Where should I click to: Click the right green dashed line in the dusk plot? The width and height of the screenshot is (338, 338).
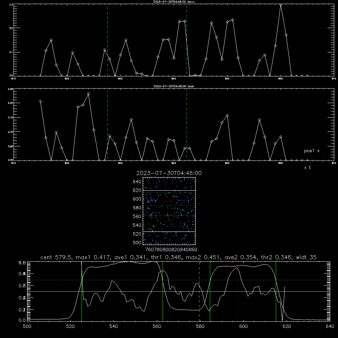pyautogui.click(x=187, y=124)
